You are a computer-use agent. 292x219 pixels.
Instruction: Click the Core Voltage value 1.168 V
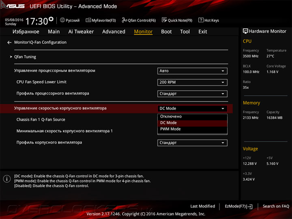pyautogui.click(x=272, y=72)
